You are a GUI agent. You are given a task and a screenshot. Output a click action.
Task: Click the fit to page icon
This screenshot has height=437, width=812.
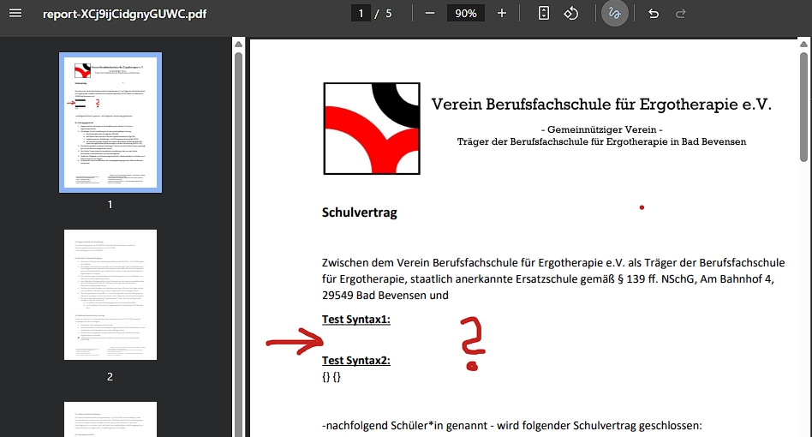click(544, 14)
